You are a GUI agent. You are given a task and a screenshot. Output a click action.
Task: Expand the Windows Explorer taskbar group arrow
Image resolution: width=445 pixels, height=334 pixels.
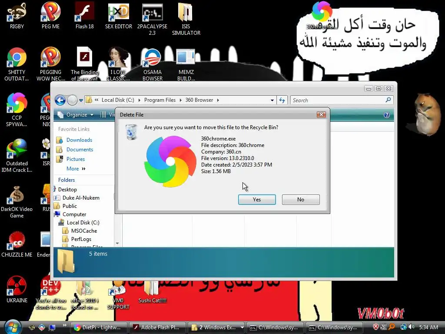[242, 327]
